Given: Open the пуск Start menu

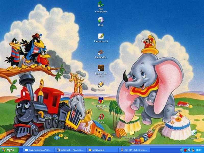Looking at the screenshot, I should [9, 150].
